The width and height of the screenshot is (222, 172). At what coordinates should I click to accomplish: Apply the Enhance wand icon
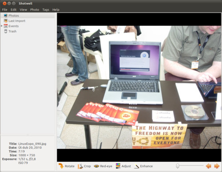click(x=137, y=166)
